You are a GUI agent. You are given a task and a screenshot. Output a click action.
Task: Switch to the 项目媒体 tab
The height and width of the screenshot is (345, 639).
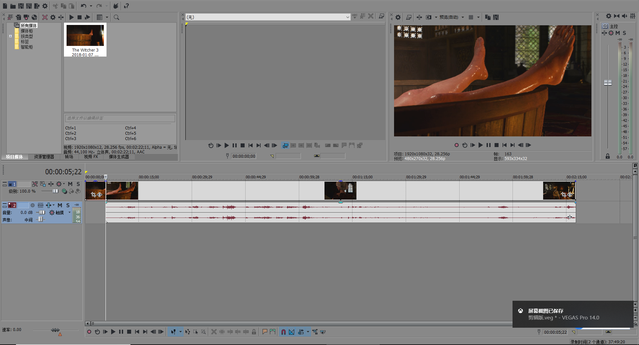tap(14, 157)
